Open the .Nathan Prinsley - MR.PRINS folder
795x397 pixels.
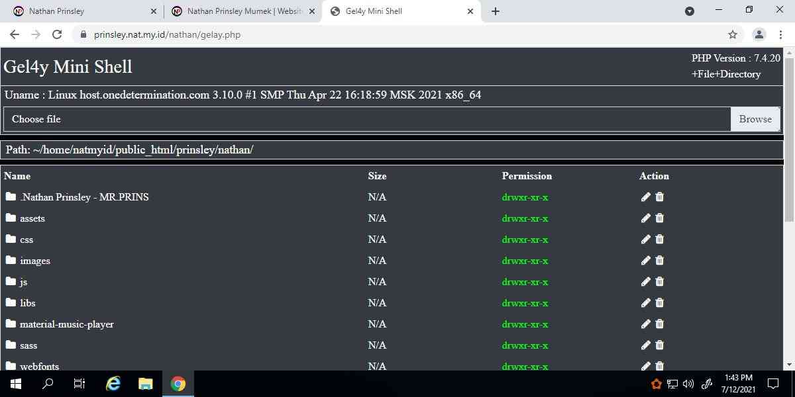click(84, 197)
